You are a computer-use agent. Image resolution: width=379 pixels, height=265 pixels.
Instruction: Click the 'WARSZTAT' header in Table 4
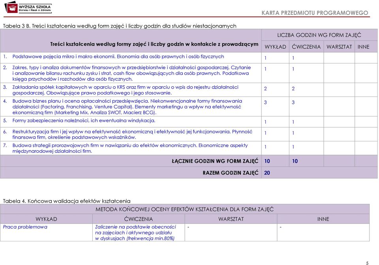231,219
